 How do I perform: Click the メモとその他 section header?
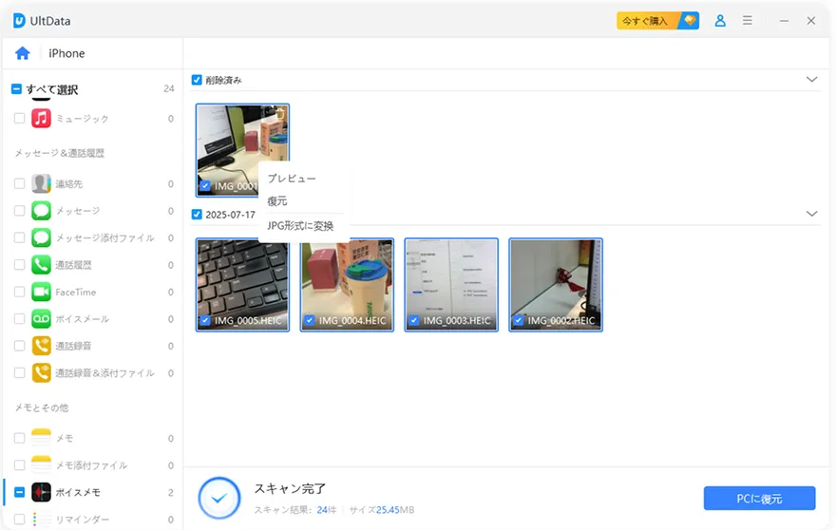[42, 407]
